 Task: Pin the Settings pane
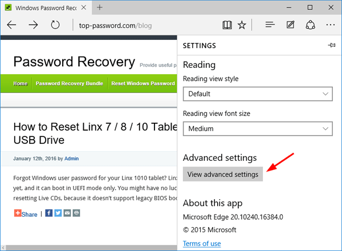click(x=332, y=45)
